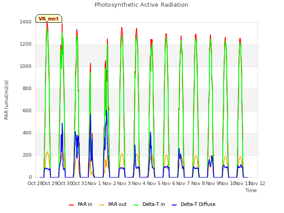Select the Delta-T Diffuse legend label
Screen dimensions: 284x213
coord(198,204)
